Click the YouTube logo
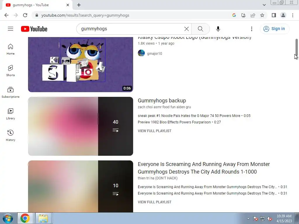The height and width of the screenshot is (224, 299). point(34,29)
